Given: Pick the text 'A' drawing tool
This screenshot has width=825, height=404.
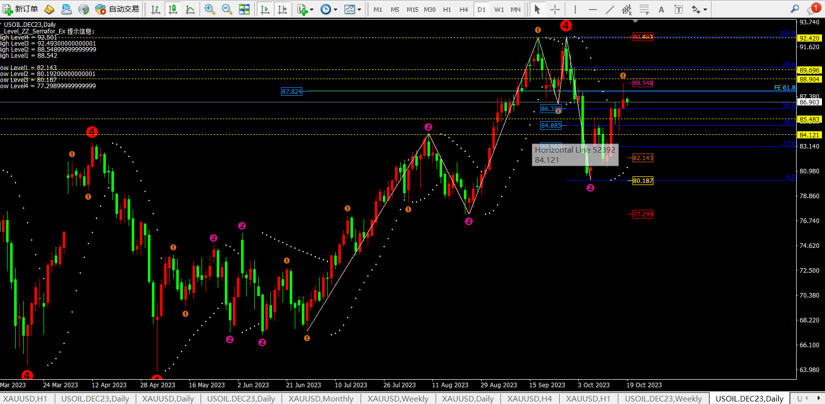Looking at the screenshot, I should point(661,9).
